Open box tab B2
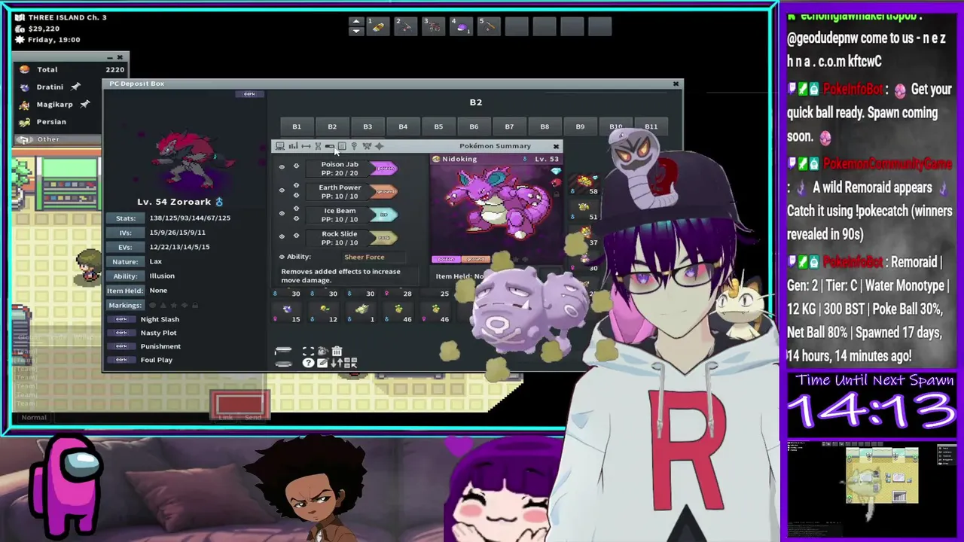Viewport: 964px width, 542px height. tap(332, 126)
